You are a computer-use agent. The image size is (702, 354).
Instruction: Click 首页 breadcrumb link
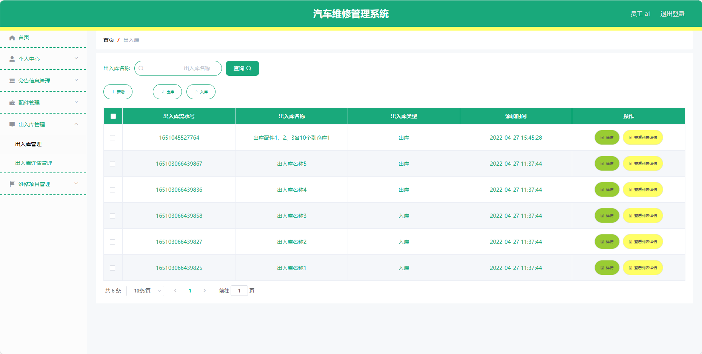click(109, 40)
